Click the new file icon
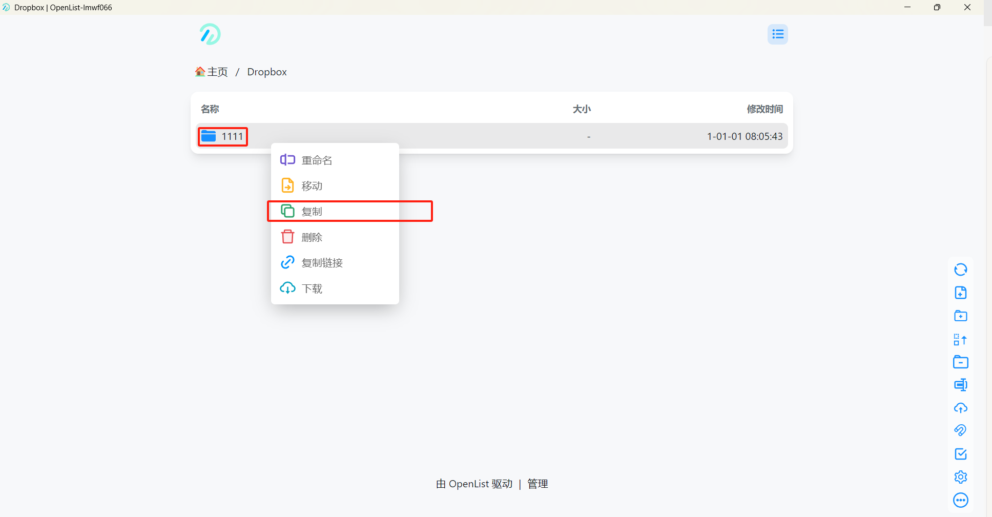Viewport: 992px width, 517px height. [x=961, y=293]
